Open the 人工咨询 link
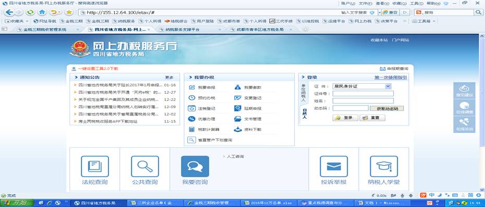Screen dimensions: 485x207 click(235, 157)
